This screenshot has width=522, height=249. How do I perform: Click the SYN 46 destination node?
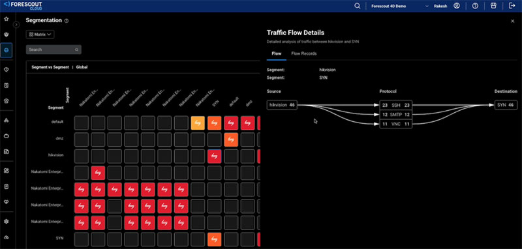pos(506,105)
